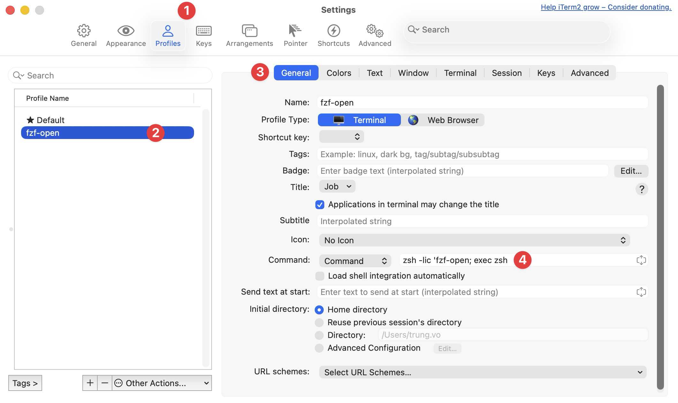This screenshot has width=678, height=403.
Task: Expand the No Icon dropdown
Action: (474, 240)
